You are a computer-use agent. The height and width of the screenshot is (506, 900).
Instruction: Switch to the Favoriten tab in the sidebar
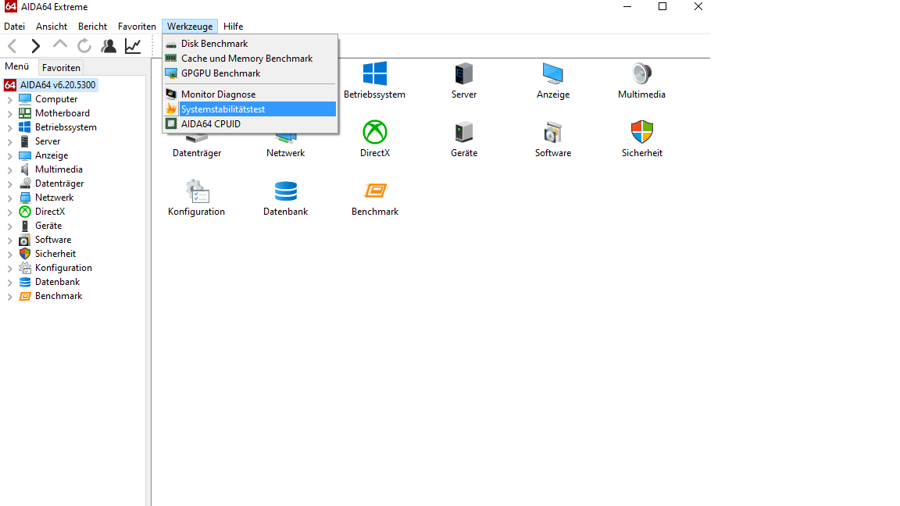coord(61,68)
